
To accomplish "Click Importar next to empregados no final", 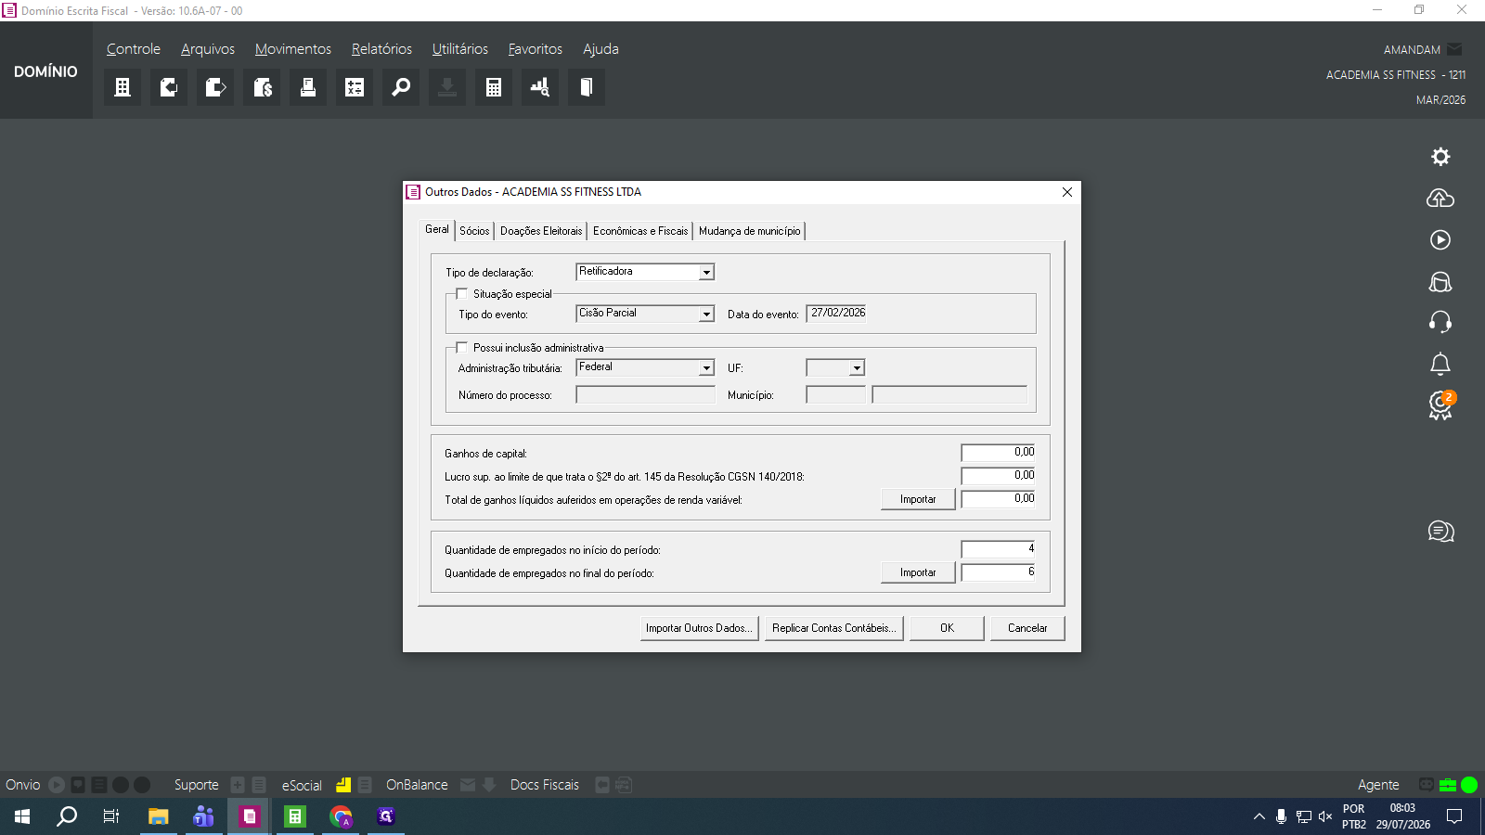I will click(x=918, y=572).
